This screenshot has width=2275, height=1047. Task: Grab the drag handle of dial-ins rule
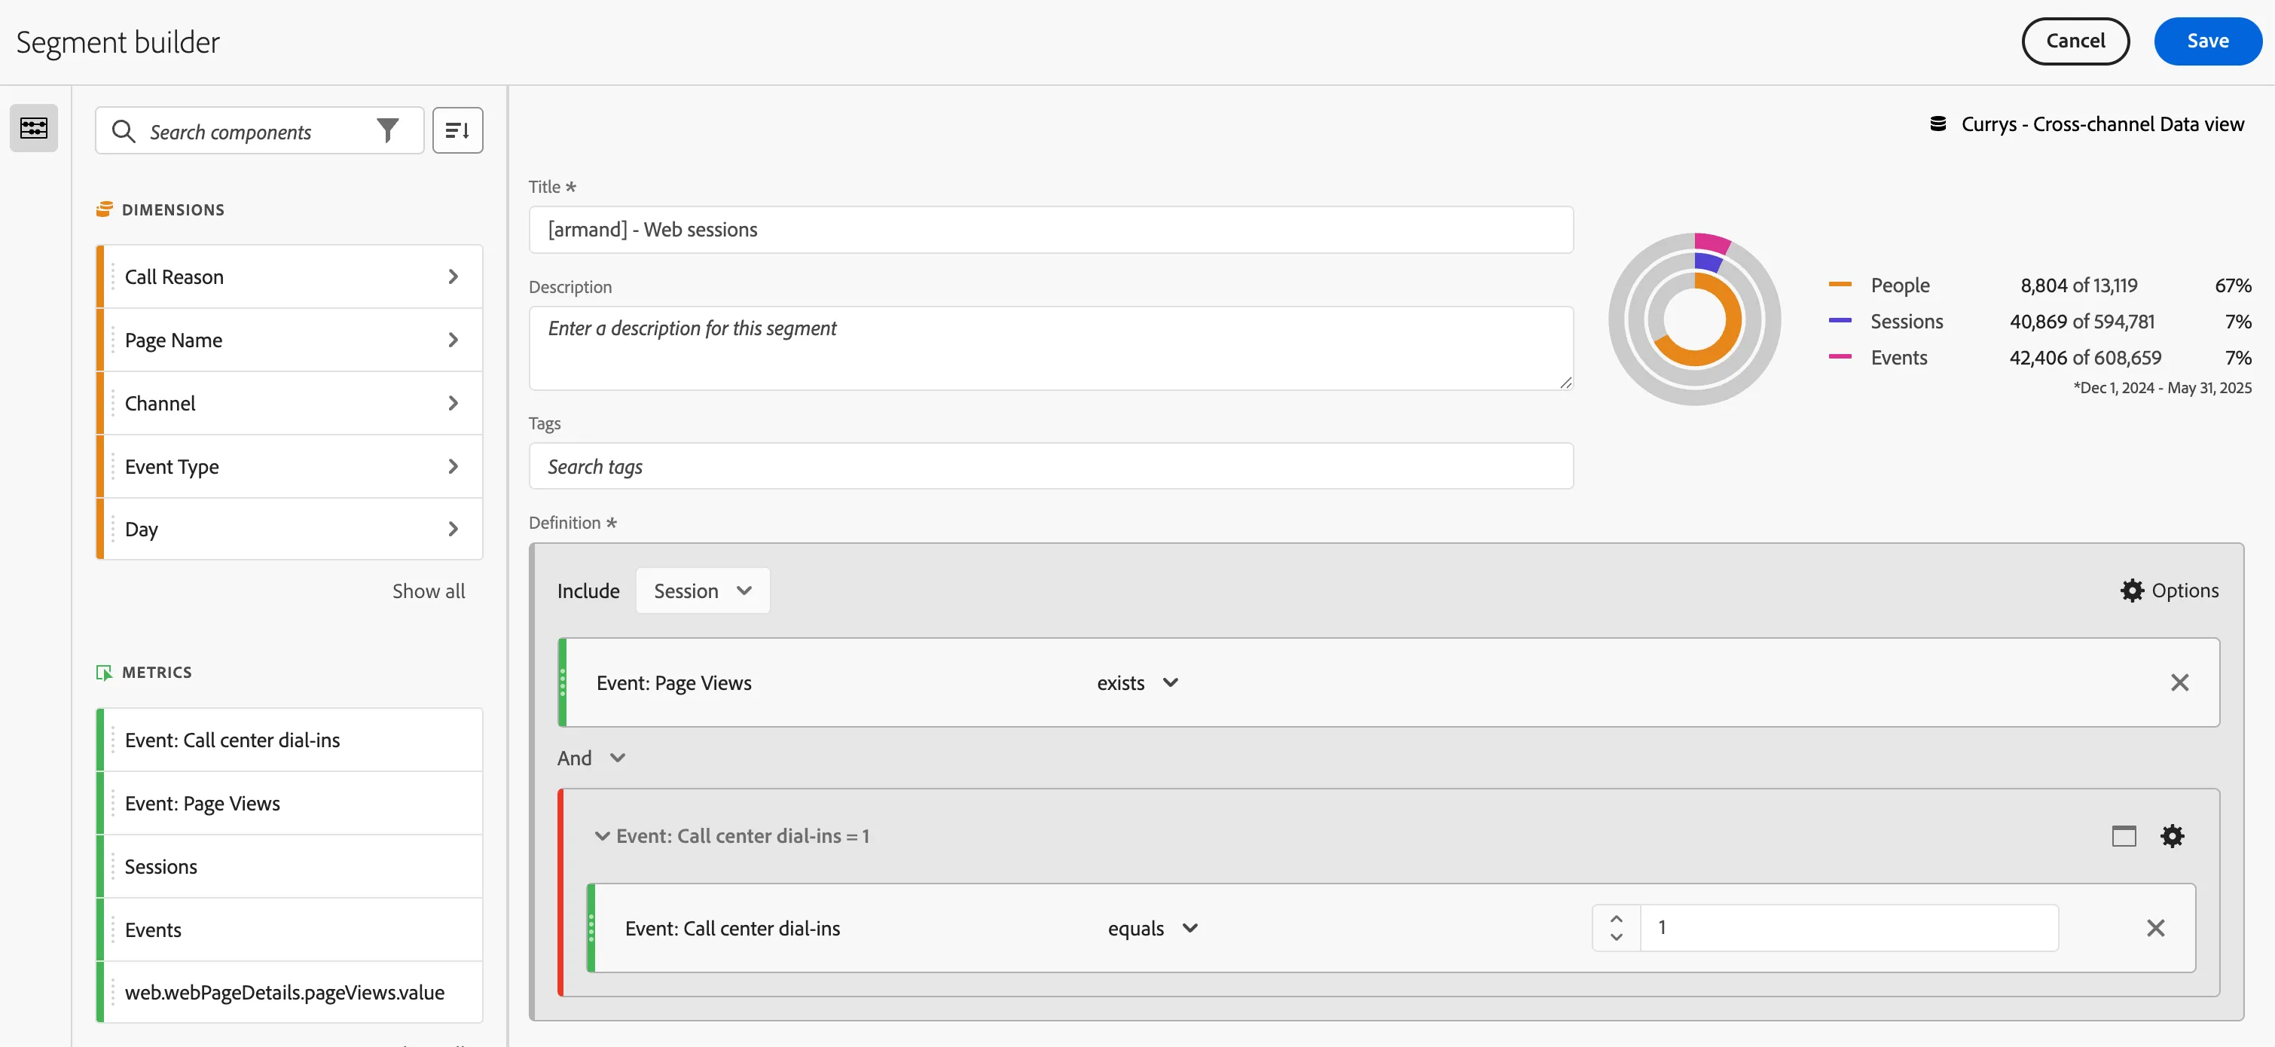[x=591, y=928]
